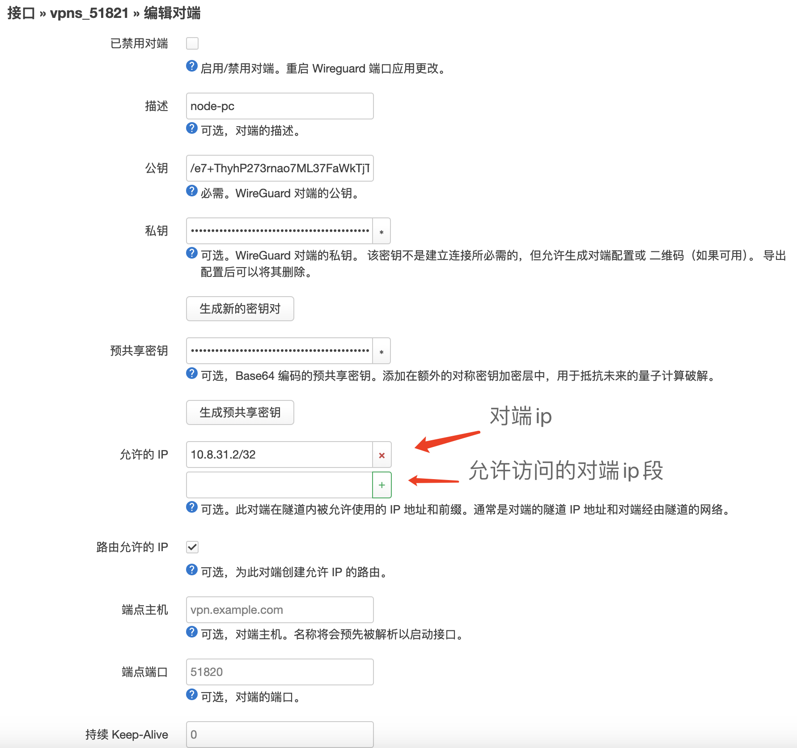The height and width of the screenshot is (748, 797).
Task: Reveal the private key with asterisk button
Action: (x=382, y=231)
